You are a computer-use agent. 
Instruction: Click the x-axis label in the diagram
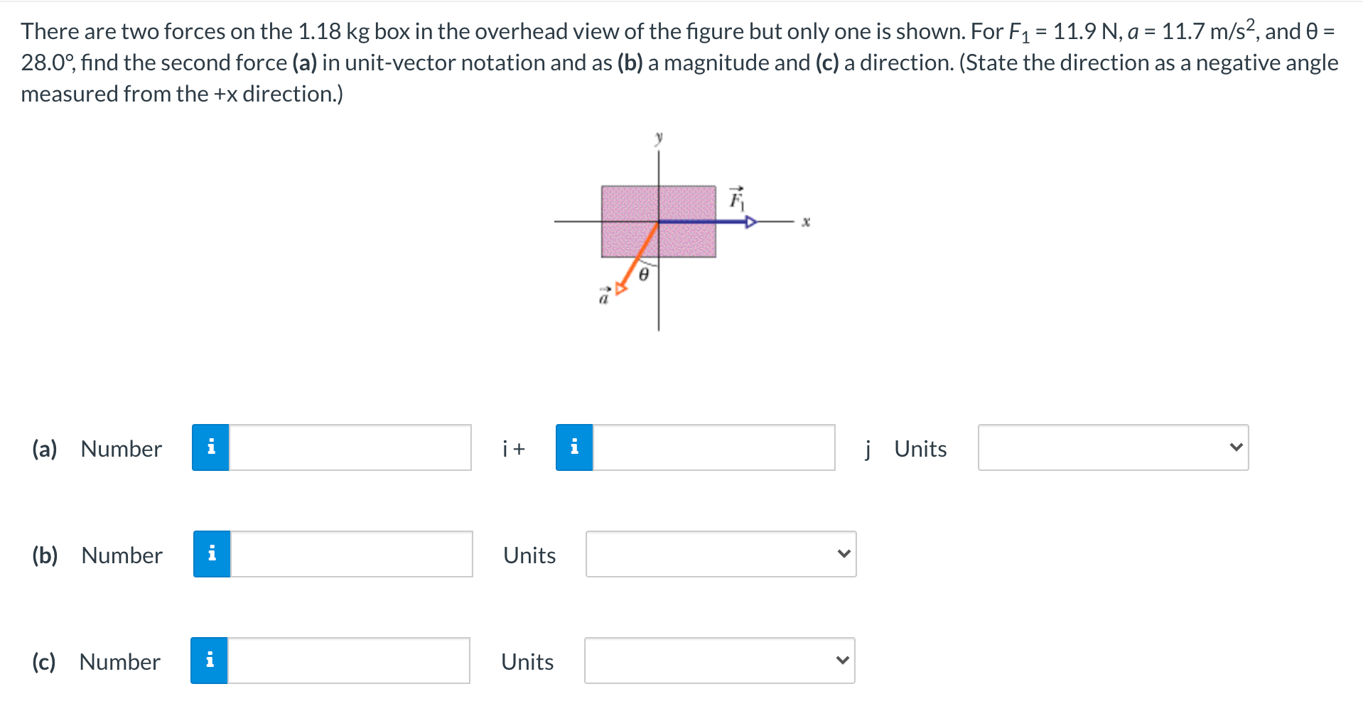(x=806, y=222)
